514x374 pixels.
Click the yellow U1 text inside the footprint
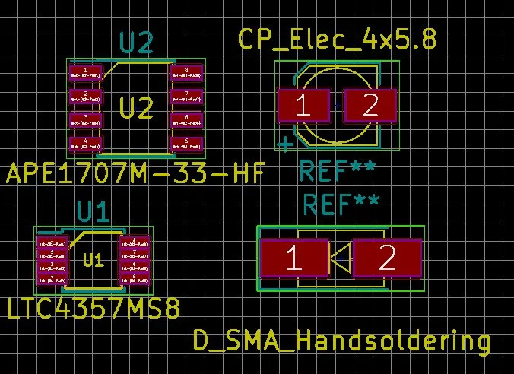click(x=94, y=260)
